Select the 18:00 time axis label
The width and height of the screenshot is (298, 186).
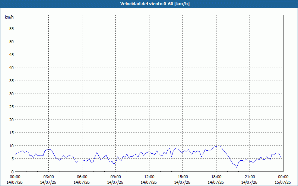(x=216, y=177)
